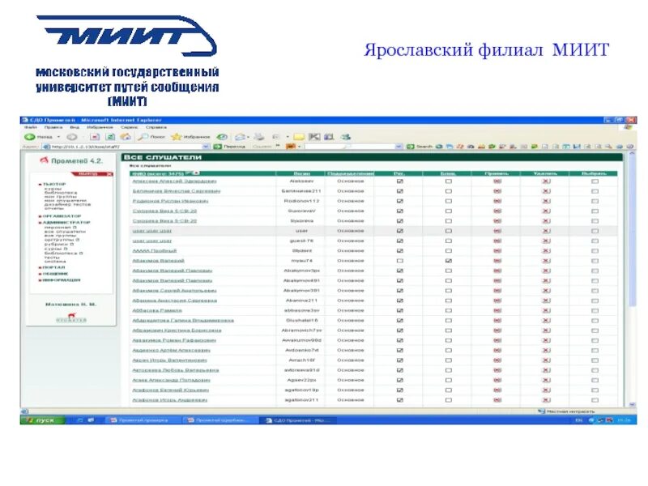Open the address bar URL dropdown

tap(206, 147)
